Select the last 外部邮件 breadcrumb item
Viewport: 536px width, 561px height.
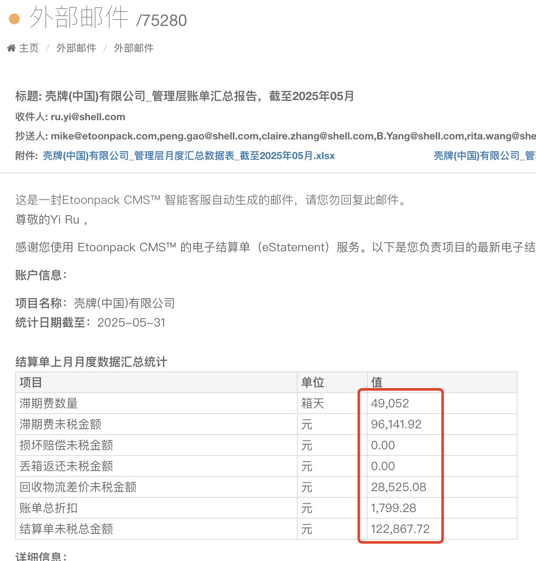[134, 48]
